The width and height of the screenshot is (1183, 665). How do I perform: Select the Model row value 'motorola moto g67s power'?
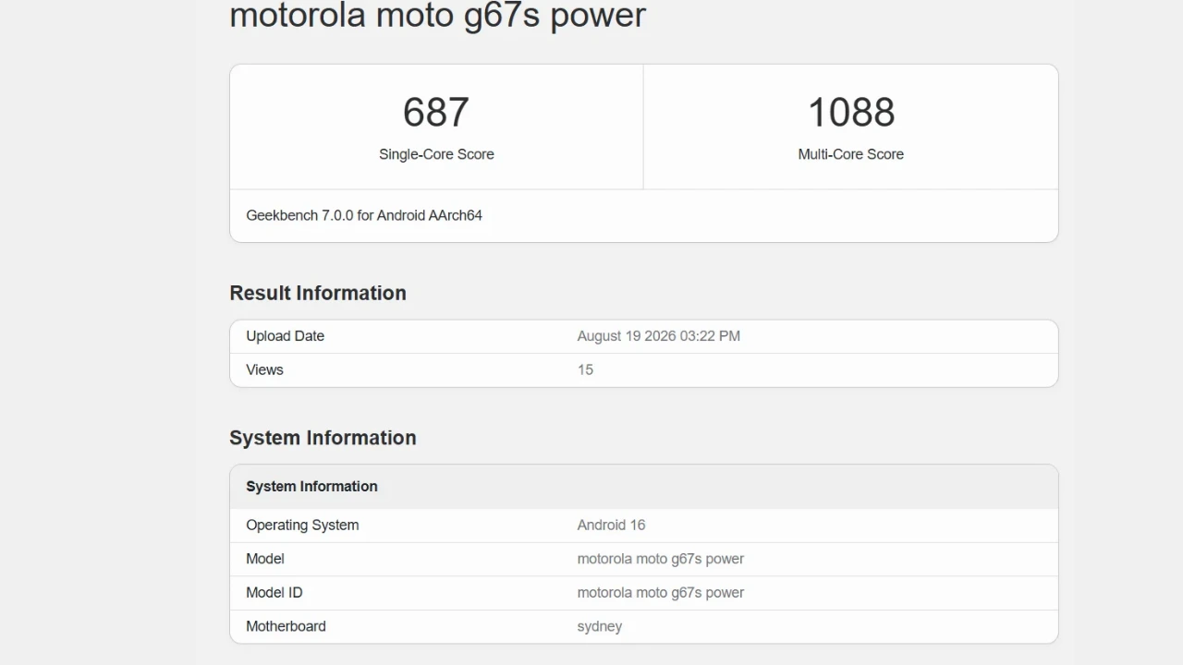(661, 559)
